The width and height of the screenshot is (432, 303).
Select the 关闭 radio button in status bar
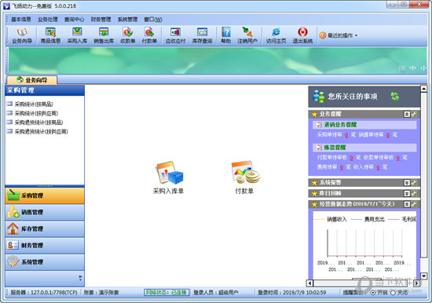tap(393, 292)
